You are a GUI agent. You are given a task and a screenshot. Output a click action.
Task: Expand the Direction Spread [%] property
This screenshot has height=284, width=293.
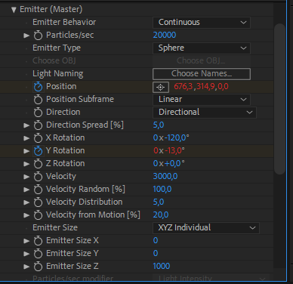pyautogui.click(x=26, y=125)
